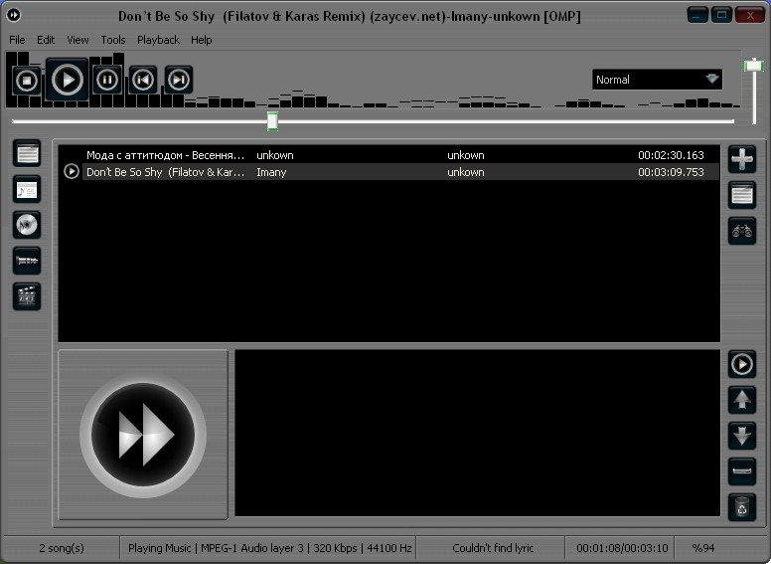The width and height of the screenshot is (771, 564).
Task: Play selected song using right-side play icon
Action: (x=742, y=365)
